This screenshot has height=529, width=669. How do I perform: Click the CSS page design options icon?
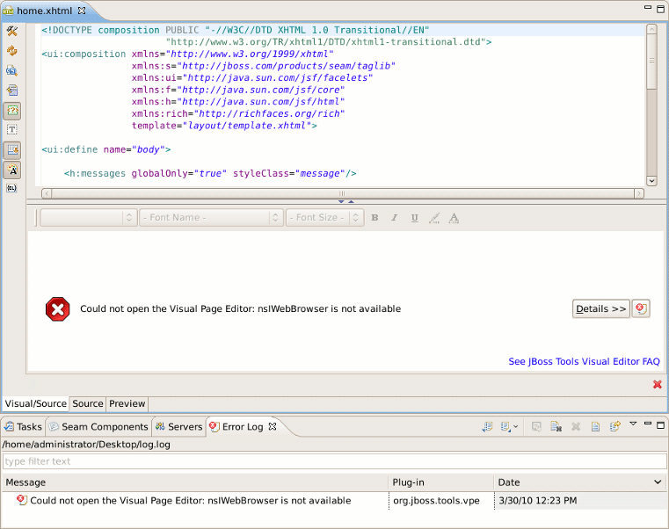pos(12,70)
